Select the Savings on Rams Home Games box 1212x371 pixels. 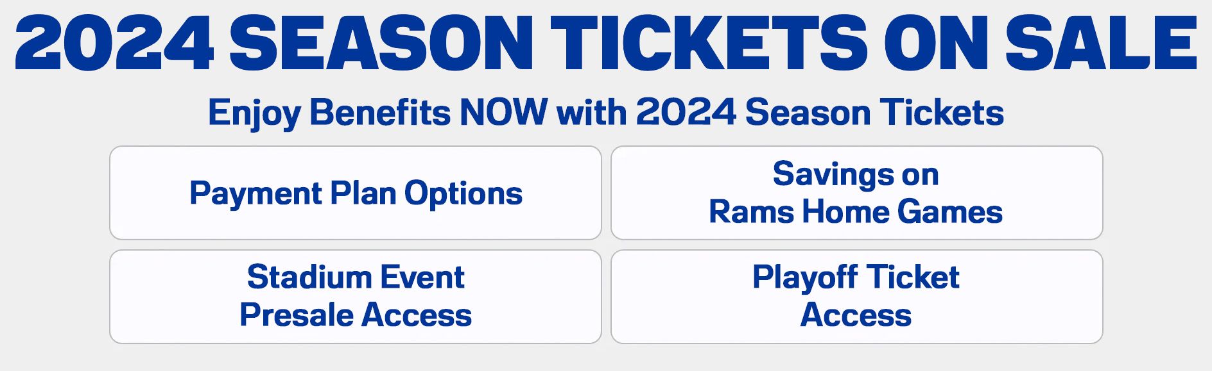pyautogui.click(x=856, y=193)
